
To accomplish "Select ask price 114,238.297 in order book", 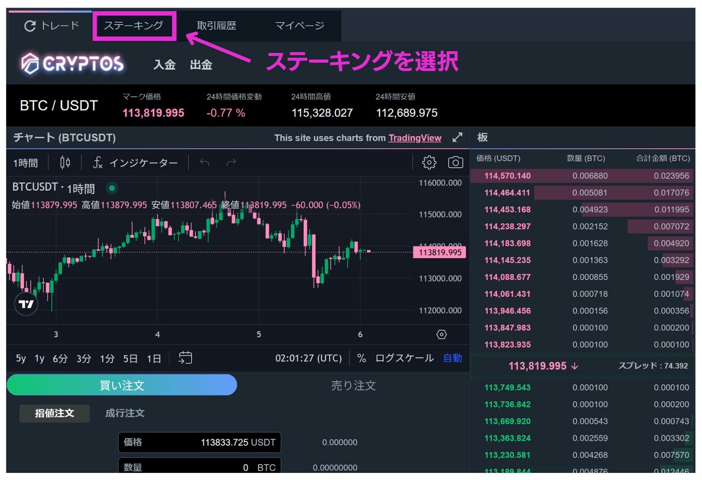I will (508, 227).
